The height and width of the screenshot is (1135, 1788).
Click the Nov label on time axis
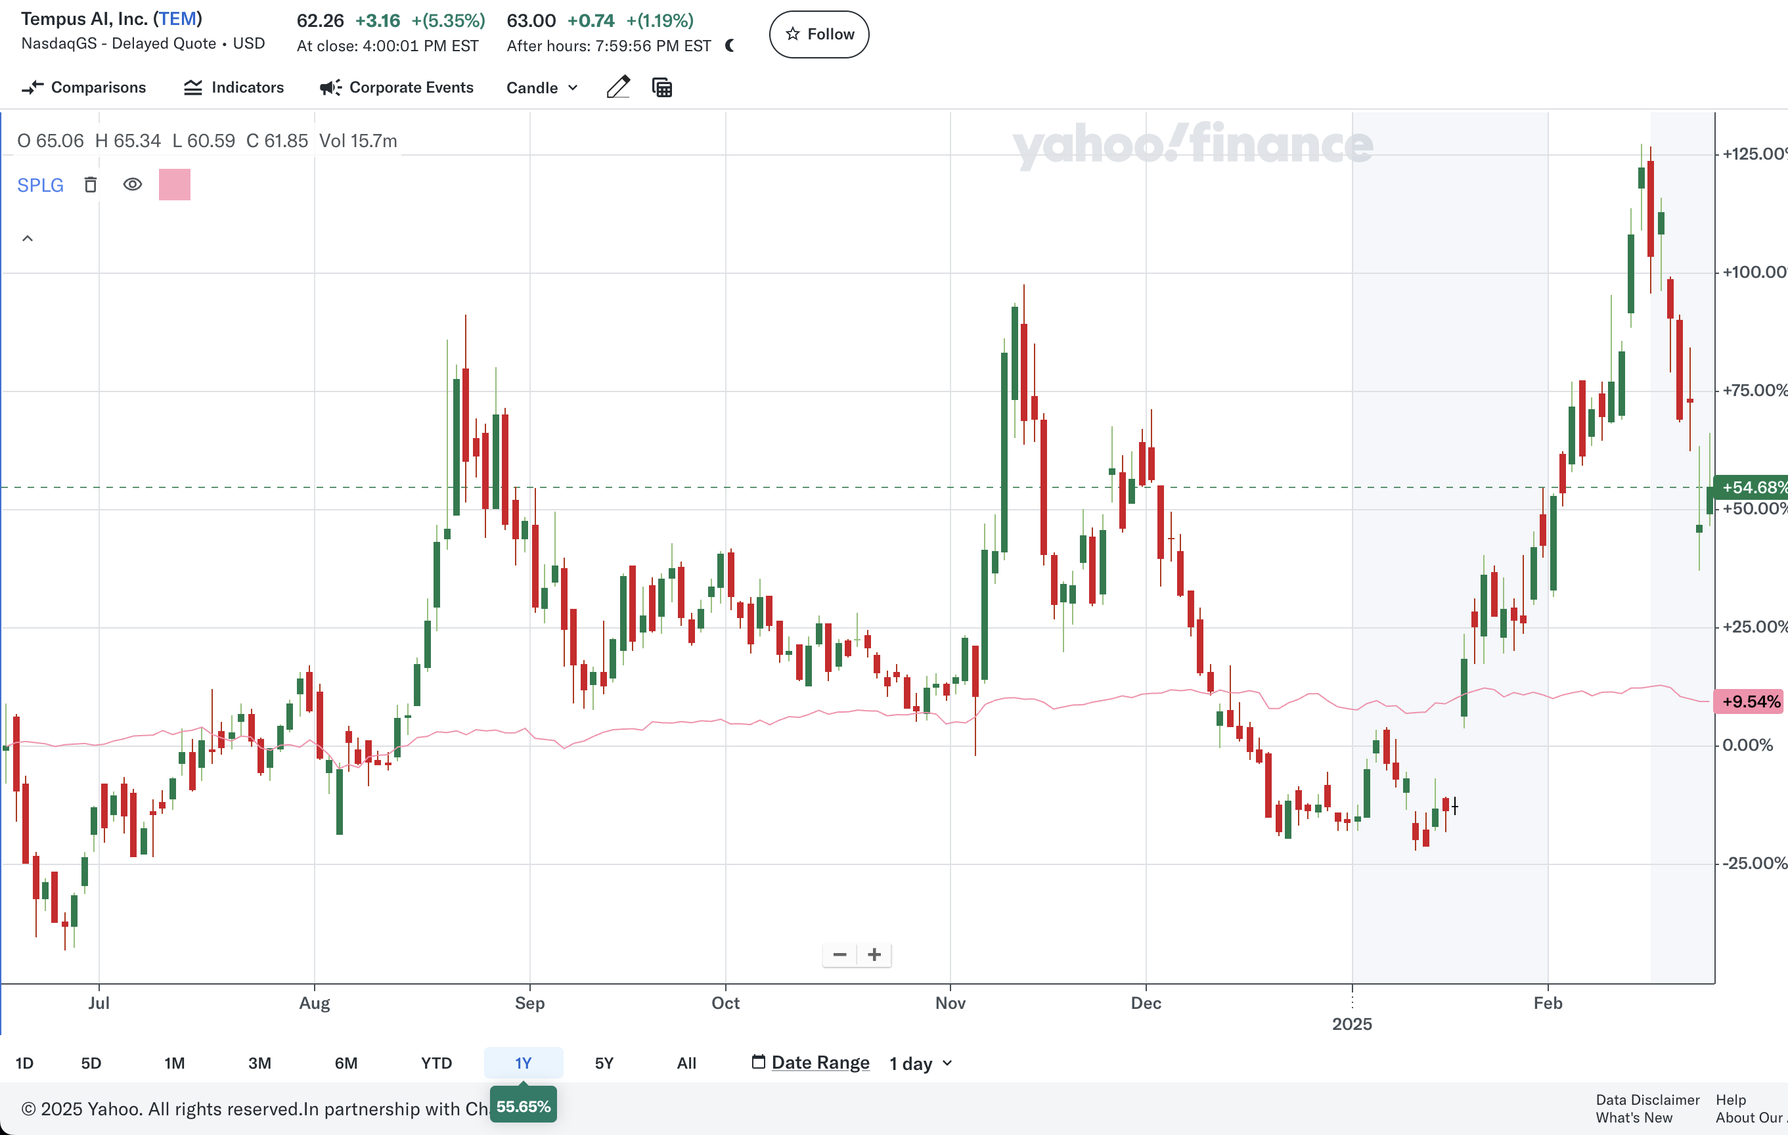click(950, 1004)
